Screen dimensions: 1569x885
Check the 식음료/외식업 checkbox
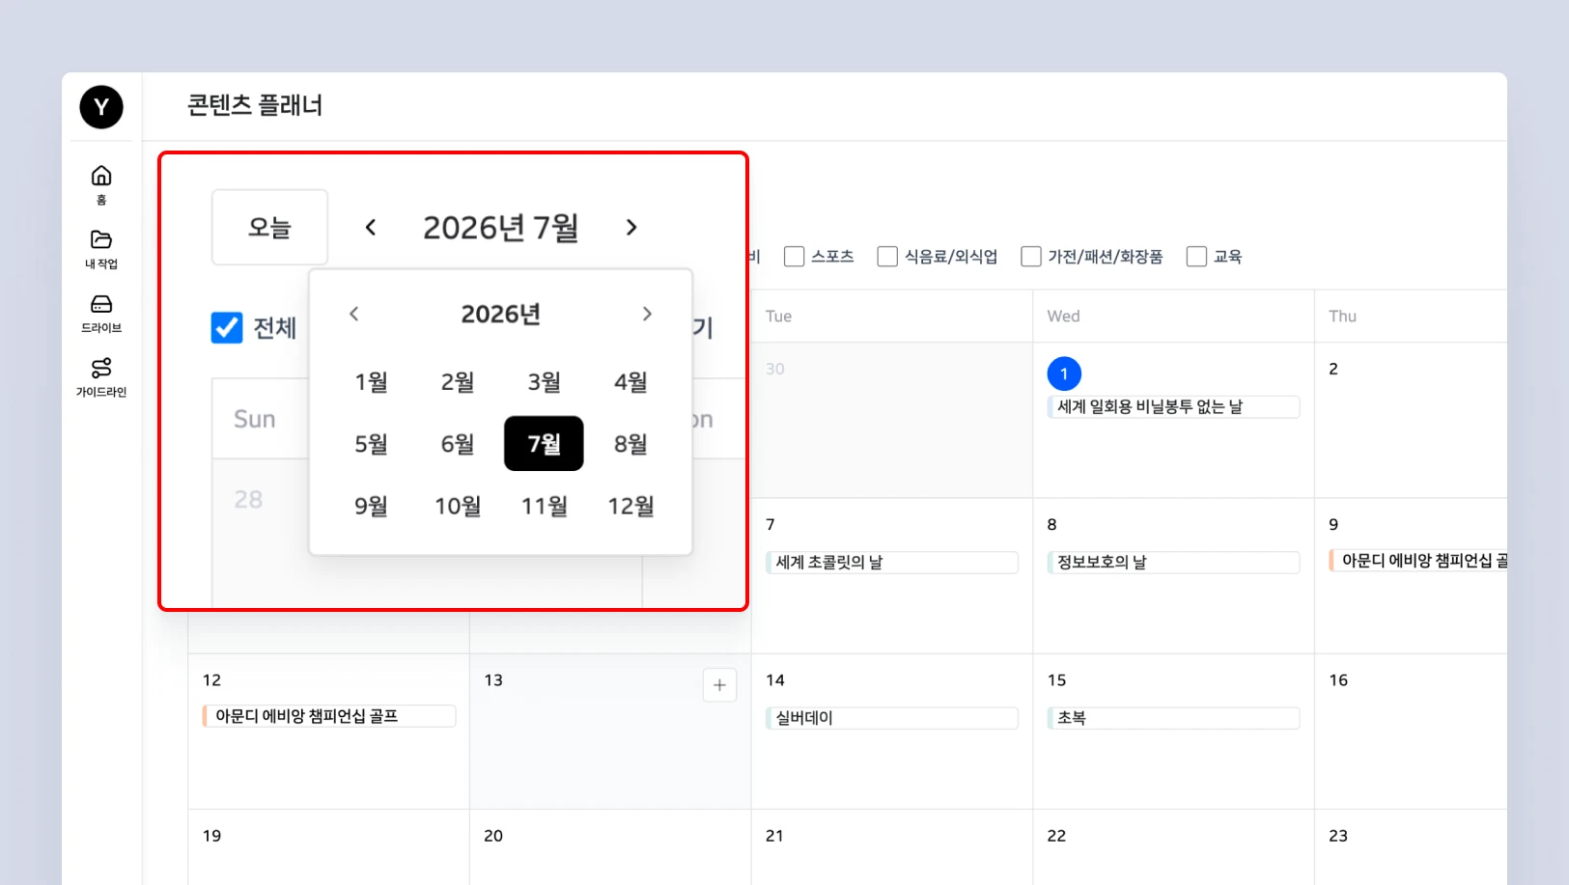pyautogui.click(x=887, y=257)
